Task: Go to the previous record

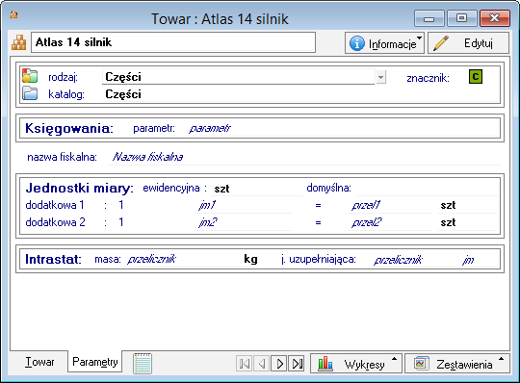Action: [262, 364]
